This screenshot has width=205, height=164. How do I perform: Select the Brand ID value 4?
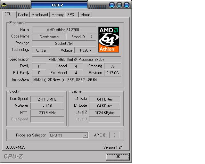[91, 37]
